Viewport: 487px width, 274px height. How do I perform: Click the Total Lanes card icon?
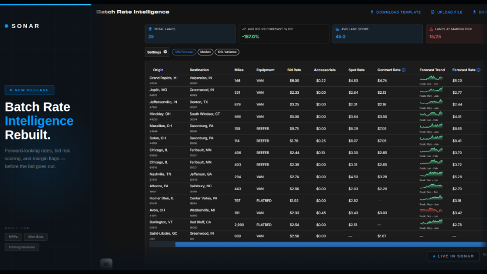pos(150,29)
